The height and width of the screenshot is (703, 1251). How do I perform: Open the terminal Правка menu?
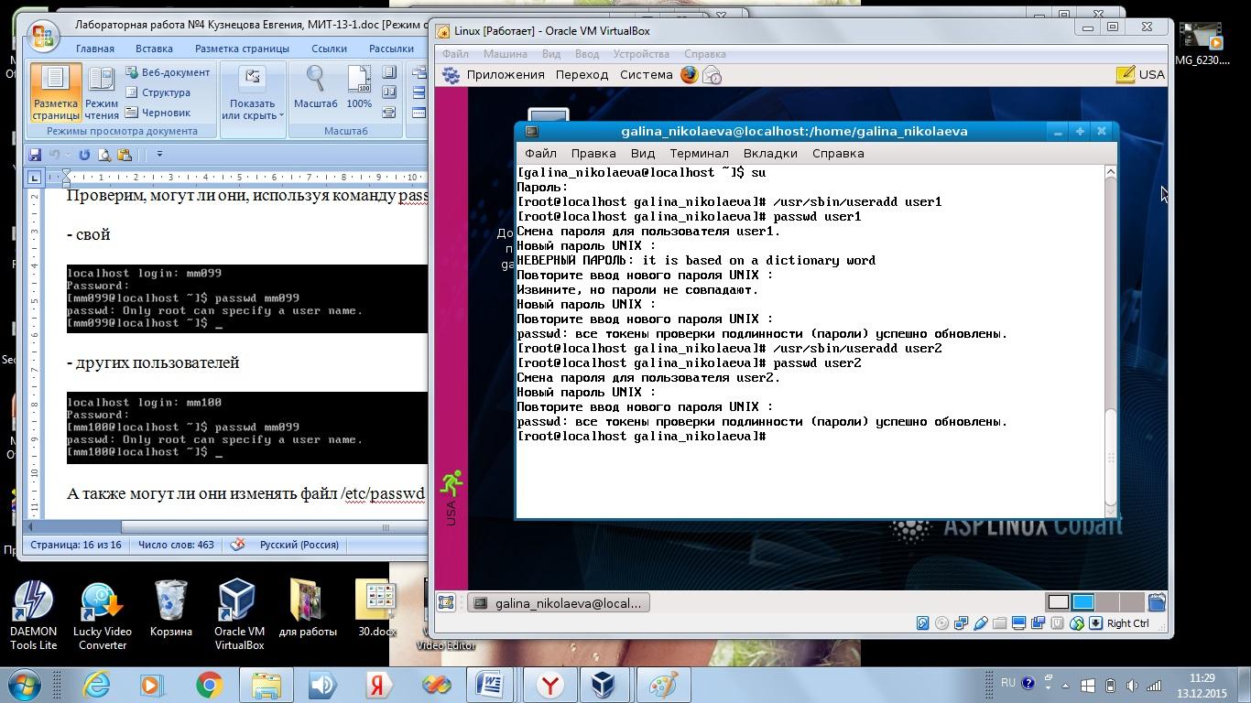pyautogui.click(x=593, y=153)
